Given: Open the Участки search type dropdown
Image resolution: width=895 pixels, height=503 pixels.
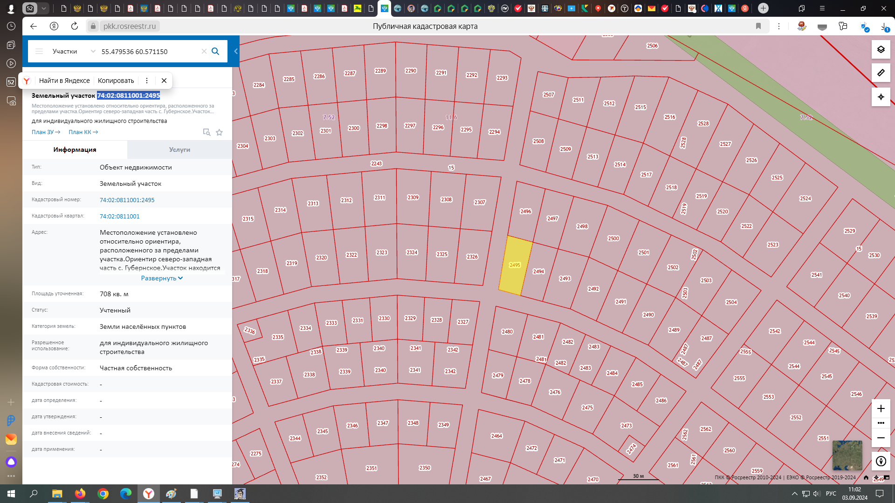Looking at the screenshot, I should [74, 51].
